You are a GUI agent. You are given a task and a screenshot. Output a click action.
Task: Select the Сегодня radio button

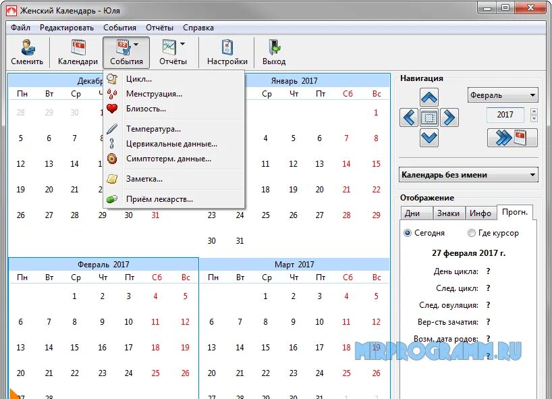[x=408, y=233]
